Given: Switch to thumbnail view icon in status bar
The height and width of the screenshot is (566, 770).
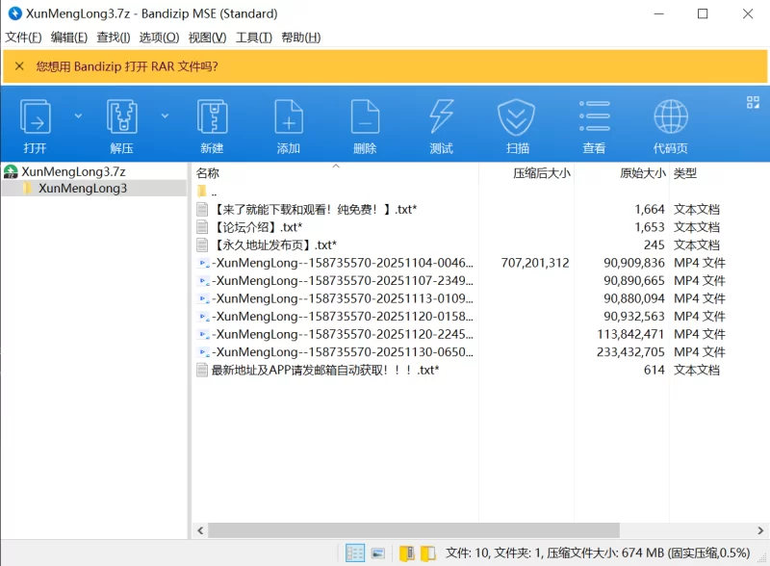Looking at the screenshot, I should 377,553.
